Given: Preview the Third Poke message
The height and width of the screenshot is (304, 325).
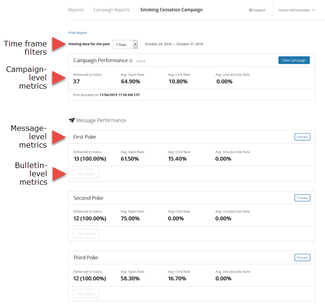Looking at the screenshot, I should click(302, 258).
